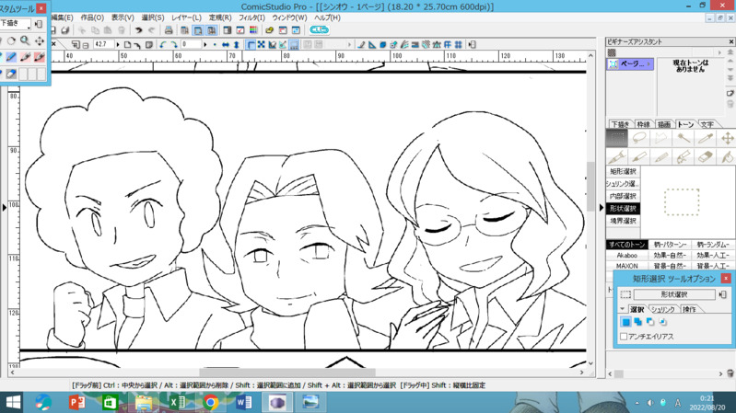Open Word from the taskbar

click(x=243, y=402)
